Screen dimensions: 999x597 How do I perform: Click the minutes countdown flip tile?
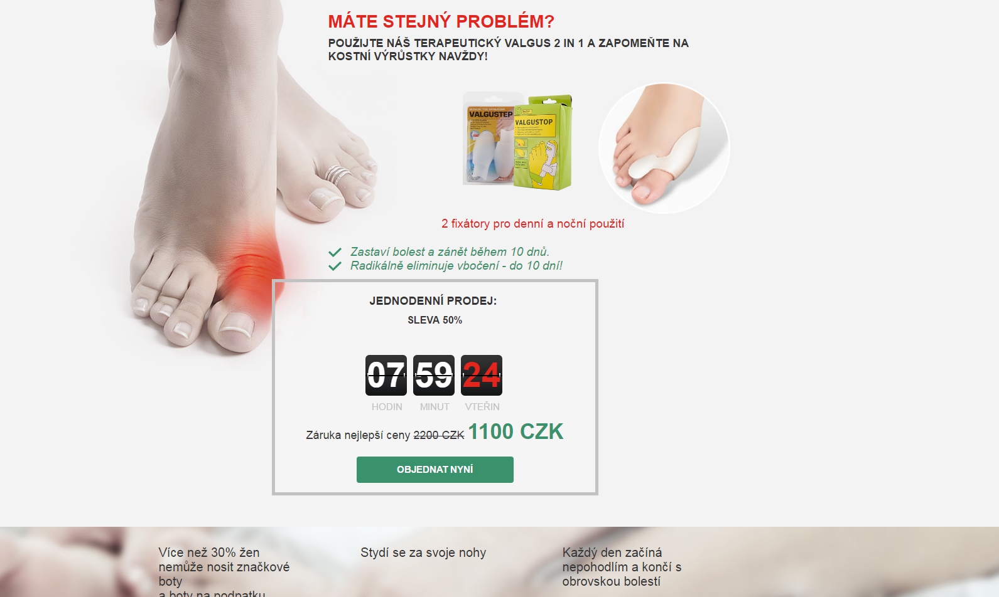coord(434,375)
